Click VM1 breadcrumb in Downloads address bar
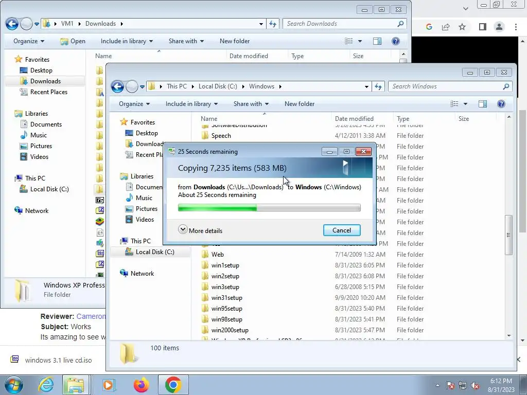Screen dimensions: 527x395 pyautogui.click(x=67, y=24)
